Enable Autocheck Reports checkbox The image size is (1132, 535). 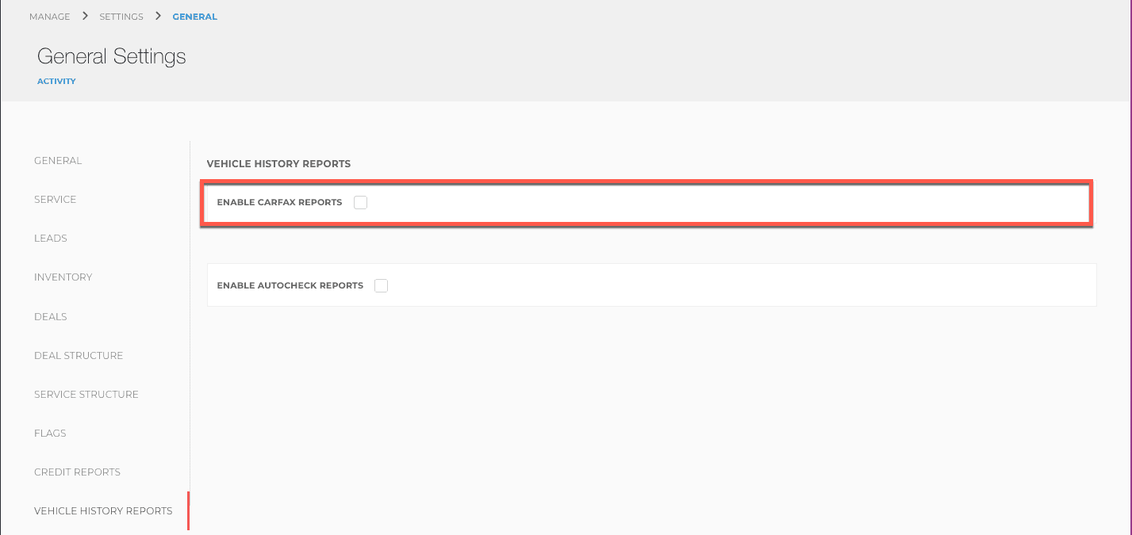(382, 285)
